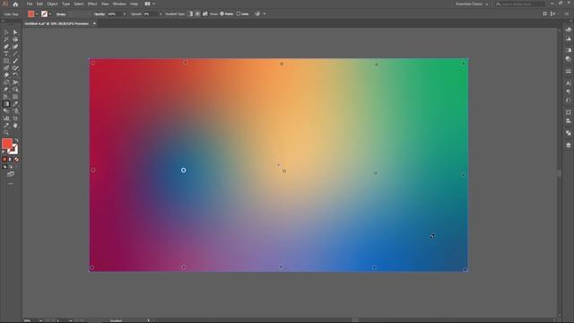The width and height of the screenshot is (574, 323).
Task: Select the Blend tool
Action: (x=6, y=111)
